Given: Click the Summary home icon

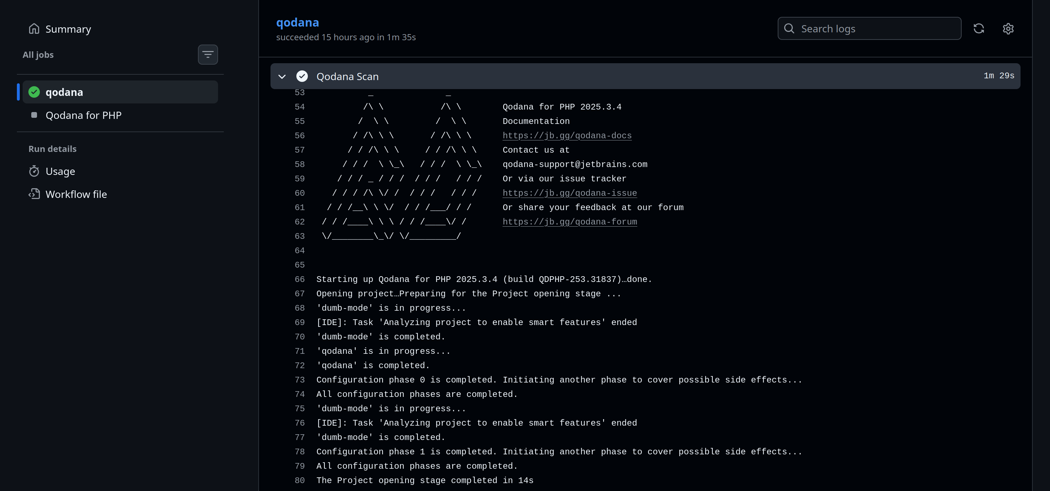Looking at the screenshot, I should tap(34, 29).
